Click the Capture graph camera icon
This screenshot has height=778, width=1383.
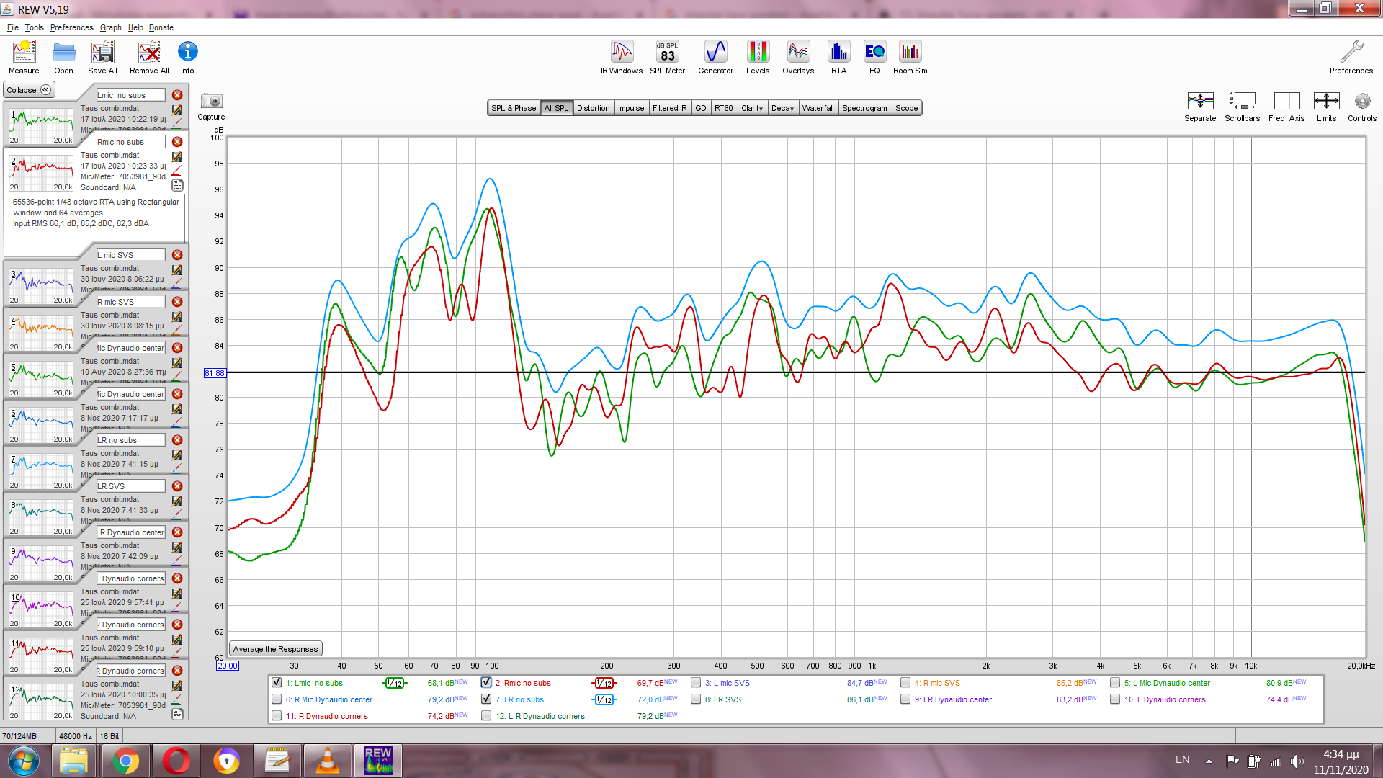(x=211, y=102)
